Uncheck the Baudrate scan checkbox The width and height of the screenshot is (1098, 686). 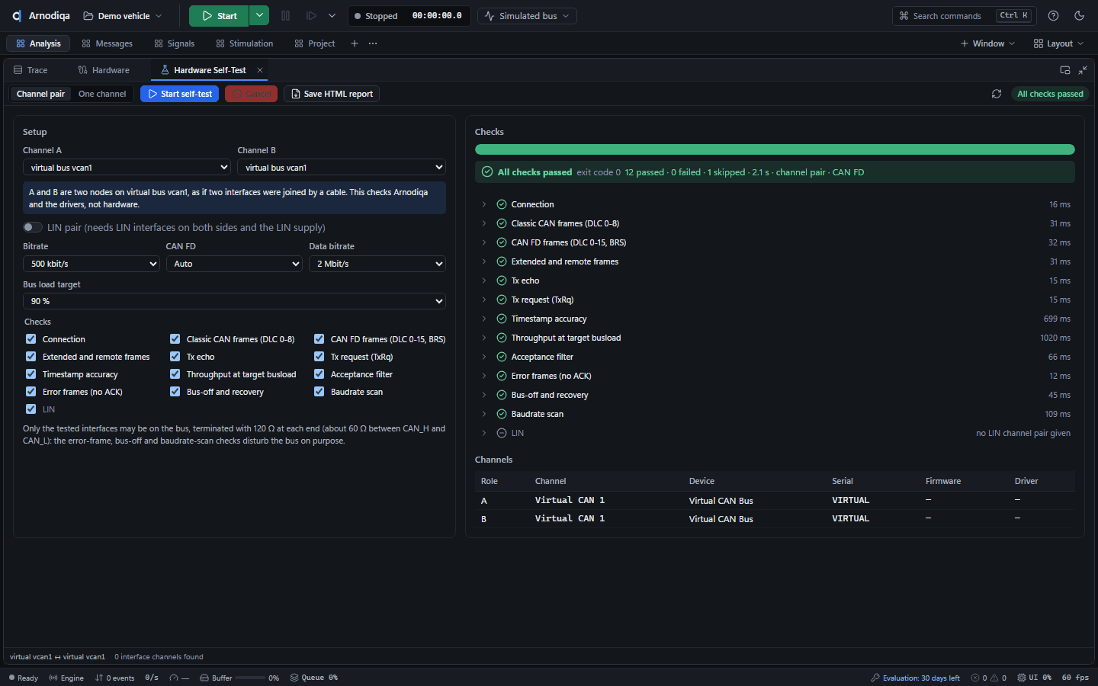(319, 392)
